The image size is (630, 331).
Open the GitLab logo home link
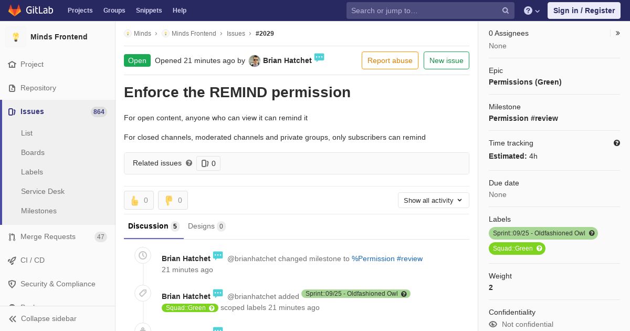pos(29,11)
